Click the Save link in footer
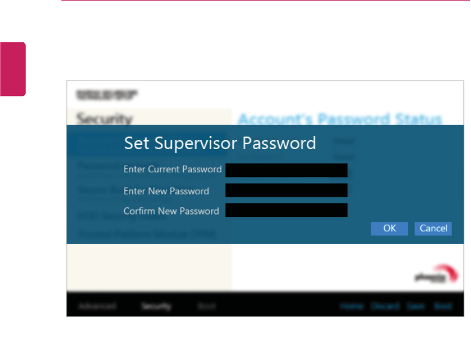This screenshot has height=338, width=471. point(416,306)
